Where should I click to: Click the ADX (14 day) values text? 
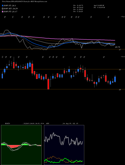click(70, 123)
